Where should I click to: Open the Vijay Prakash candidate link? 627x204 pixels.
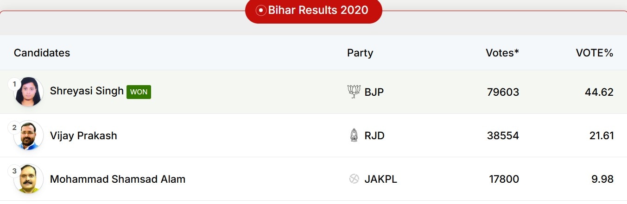point(83,136)
